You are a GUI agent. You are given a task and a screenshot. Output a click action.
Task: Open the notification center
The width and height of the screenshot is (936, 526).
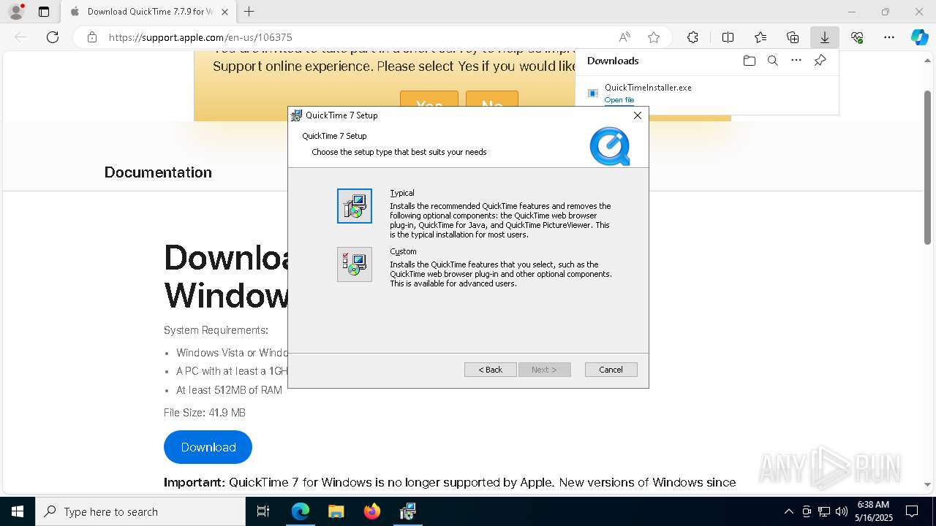point(912,511)
